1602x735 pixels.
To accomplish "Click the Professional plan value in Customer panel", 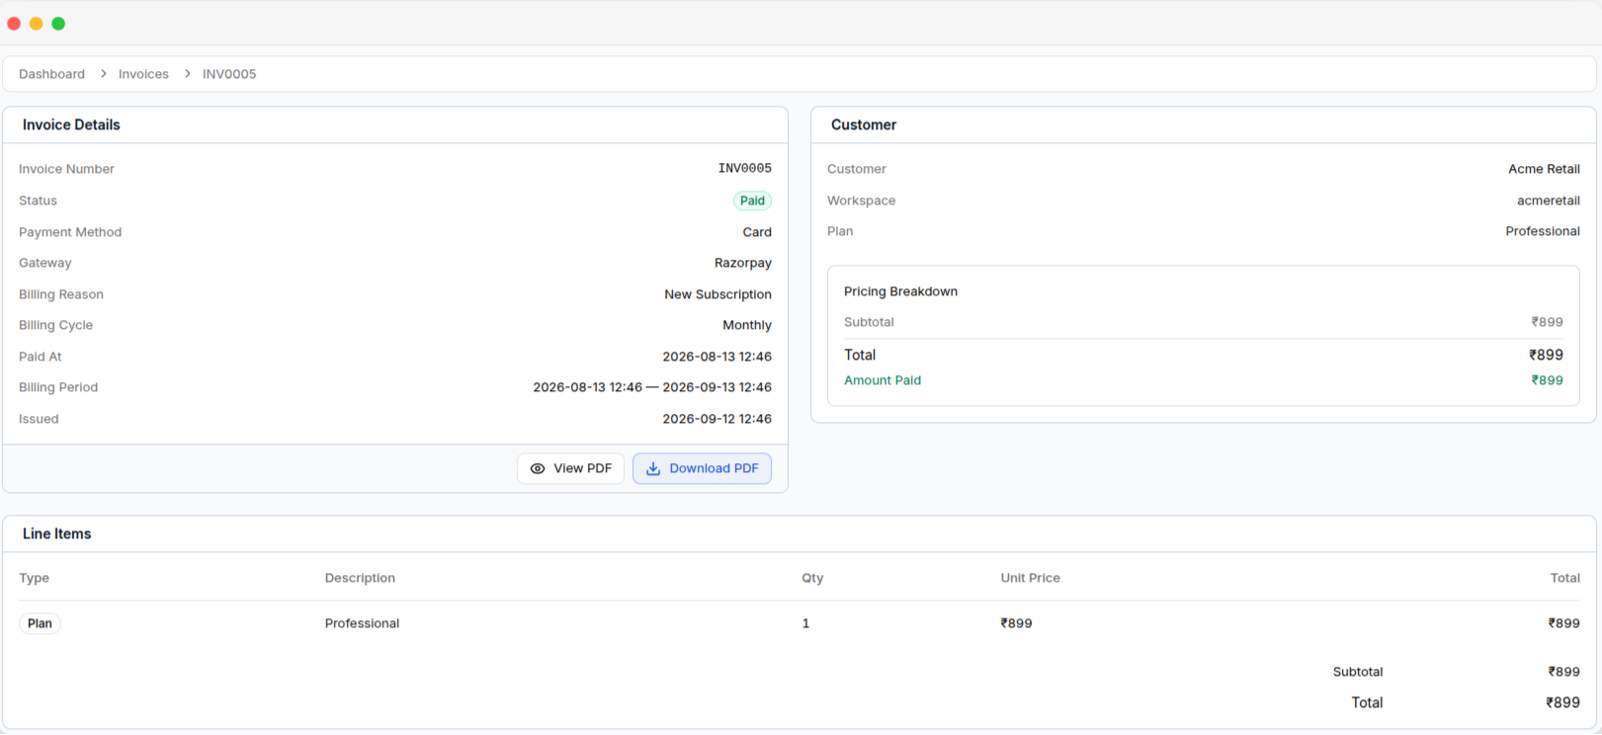I will [1543, 231].
